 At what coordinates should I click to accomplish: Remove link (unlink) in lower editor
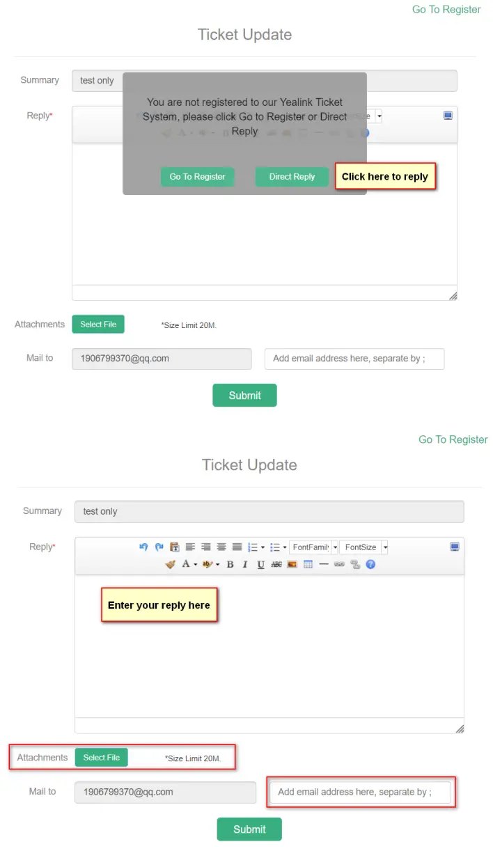click(x=355, y=564)
